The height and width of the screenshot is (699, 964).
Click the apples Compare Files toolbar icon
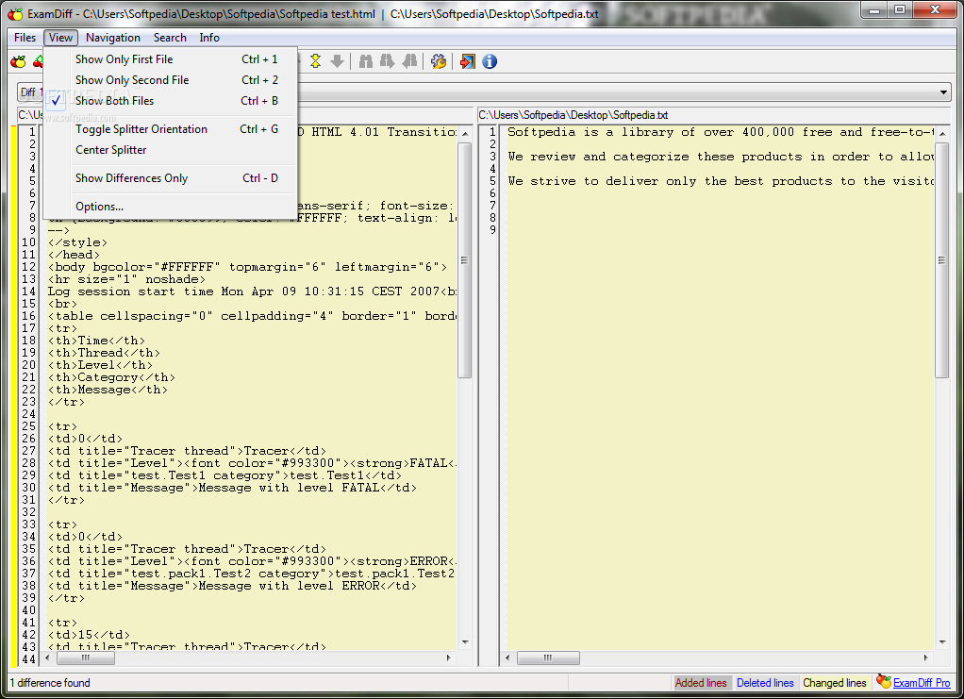coord(19,61)
